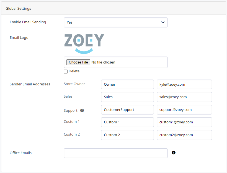Click the Sales row label
Viewport: 227px width, 173px height.
68,96
